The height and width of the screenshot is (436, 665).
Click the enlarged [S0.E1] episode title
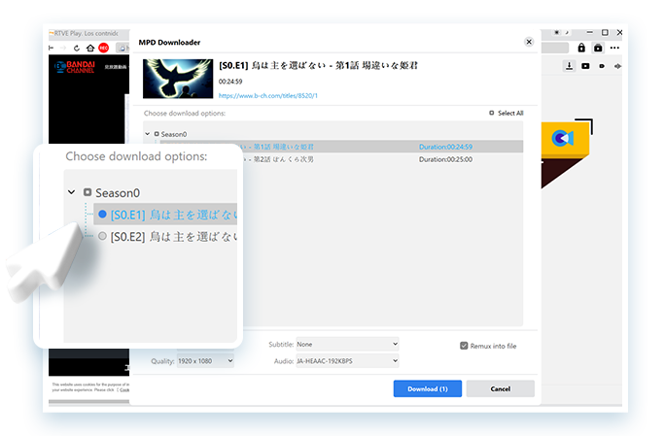(x=173, y=215)
